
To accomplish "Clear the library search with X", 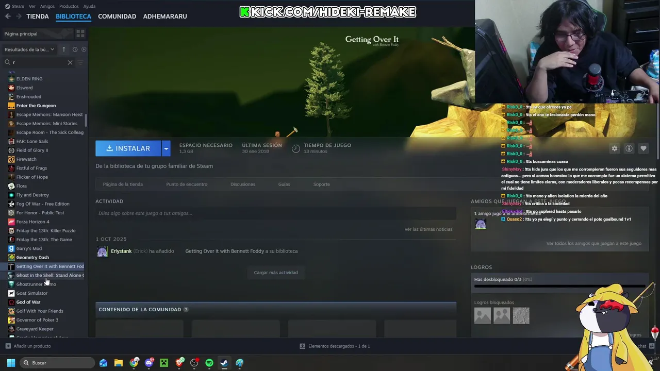I will [70, 62].
